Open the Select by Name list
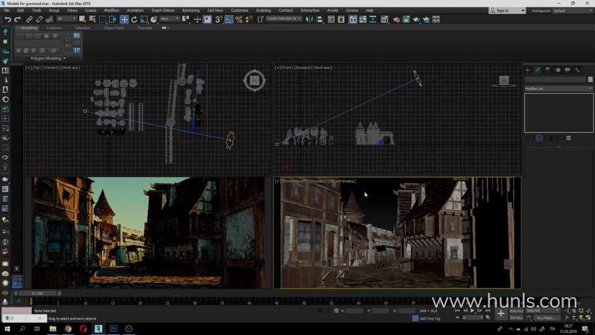 pyautogui.click(x=92, y=19)
